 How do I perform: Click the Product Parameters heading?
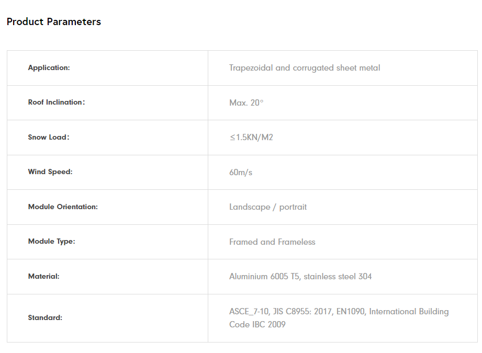(x=53, y=22)
